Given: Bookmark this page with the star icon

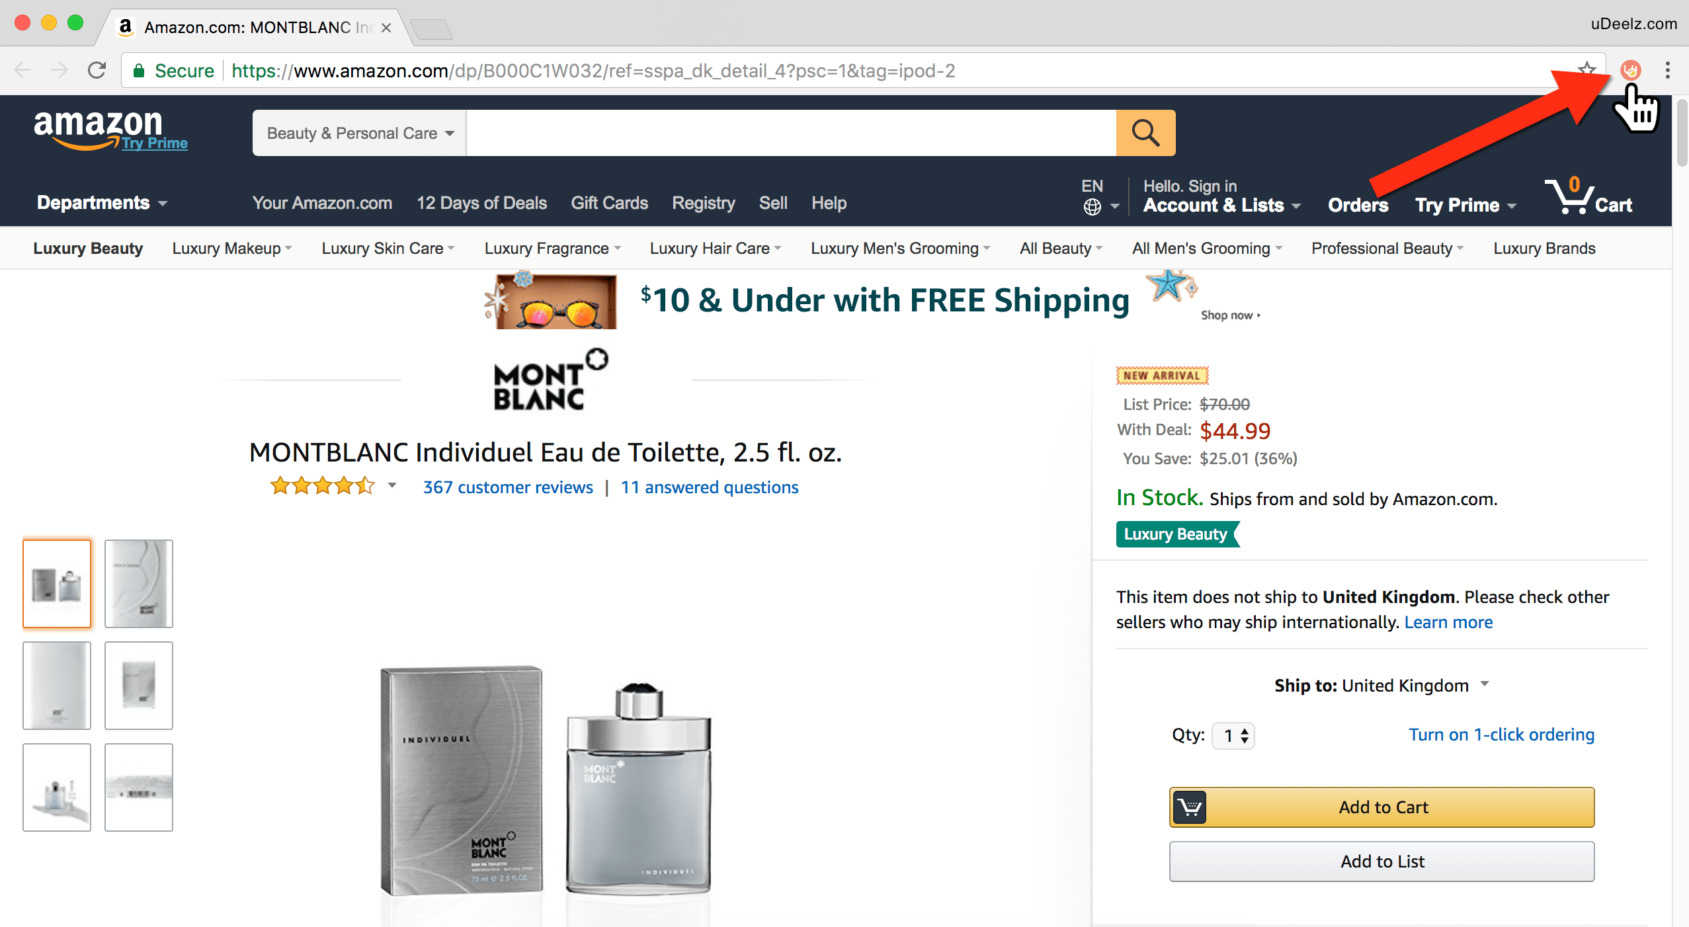Looking at the screenshot, I should pyautogui.click(x=1587, y=69).
